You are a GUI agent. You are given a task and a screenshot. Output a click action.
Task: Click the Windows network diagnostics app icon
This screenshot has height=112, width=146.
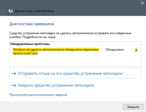click(x=11, y=11)
